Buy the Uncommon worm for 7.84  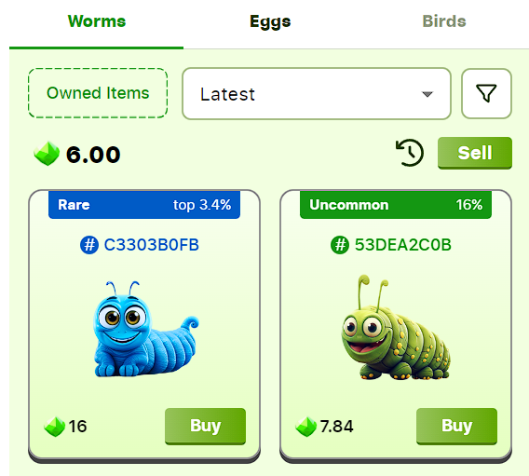pyautogui.click(x=456, y=426)
